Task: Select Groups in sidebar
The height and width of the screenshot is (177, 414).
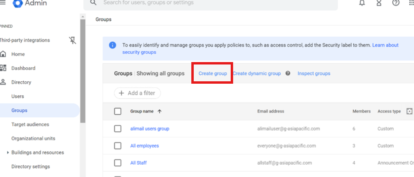Action: pos(19,111)
